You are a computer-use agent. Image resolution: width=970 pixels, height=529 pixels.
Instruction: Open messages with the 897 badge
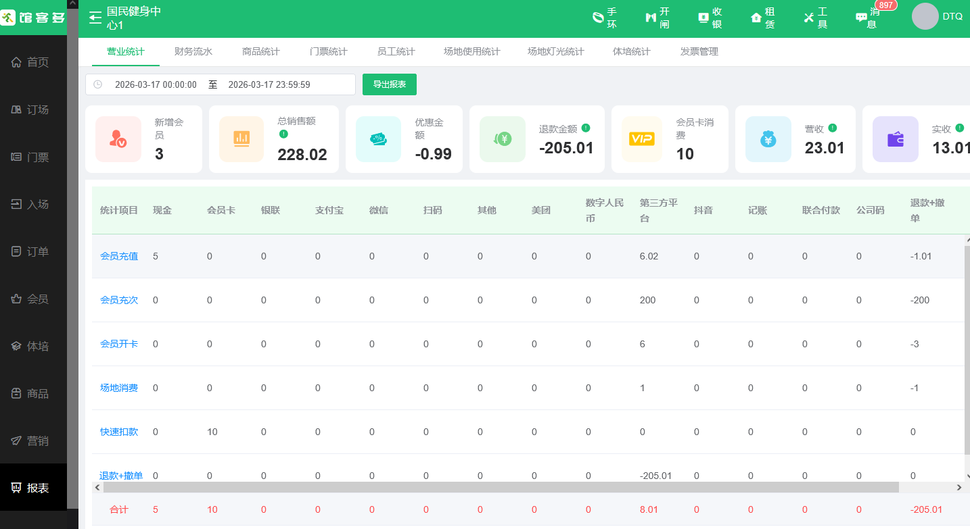[868, 18]
